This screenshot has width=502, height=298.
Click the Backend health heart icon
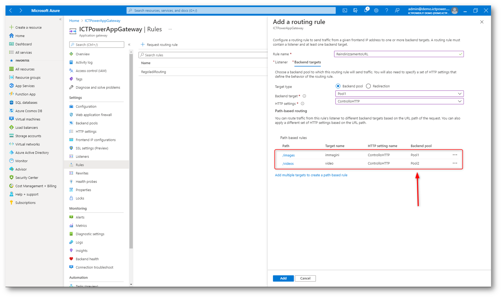click(x=71, y=259)
